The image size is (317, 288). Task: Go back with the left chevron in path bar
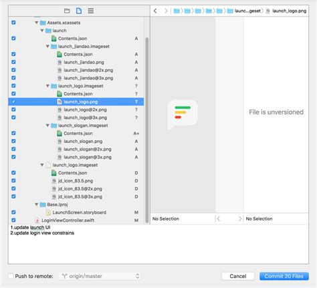pyautogui.click(x=155, y=11)
